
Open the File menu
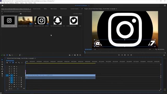point(1,3)
